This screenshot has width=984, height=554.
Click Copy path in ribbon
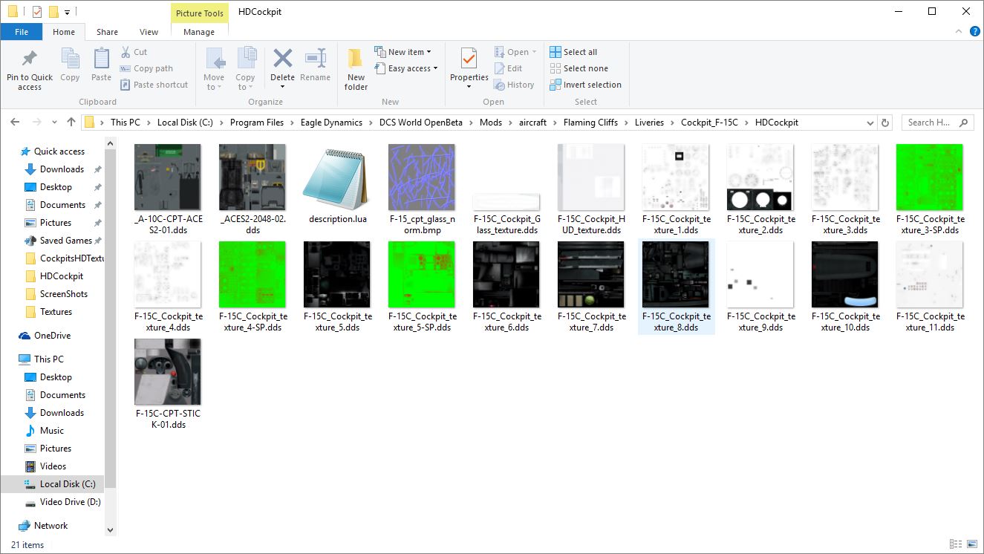pos(146,68)
